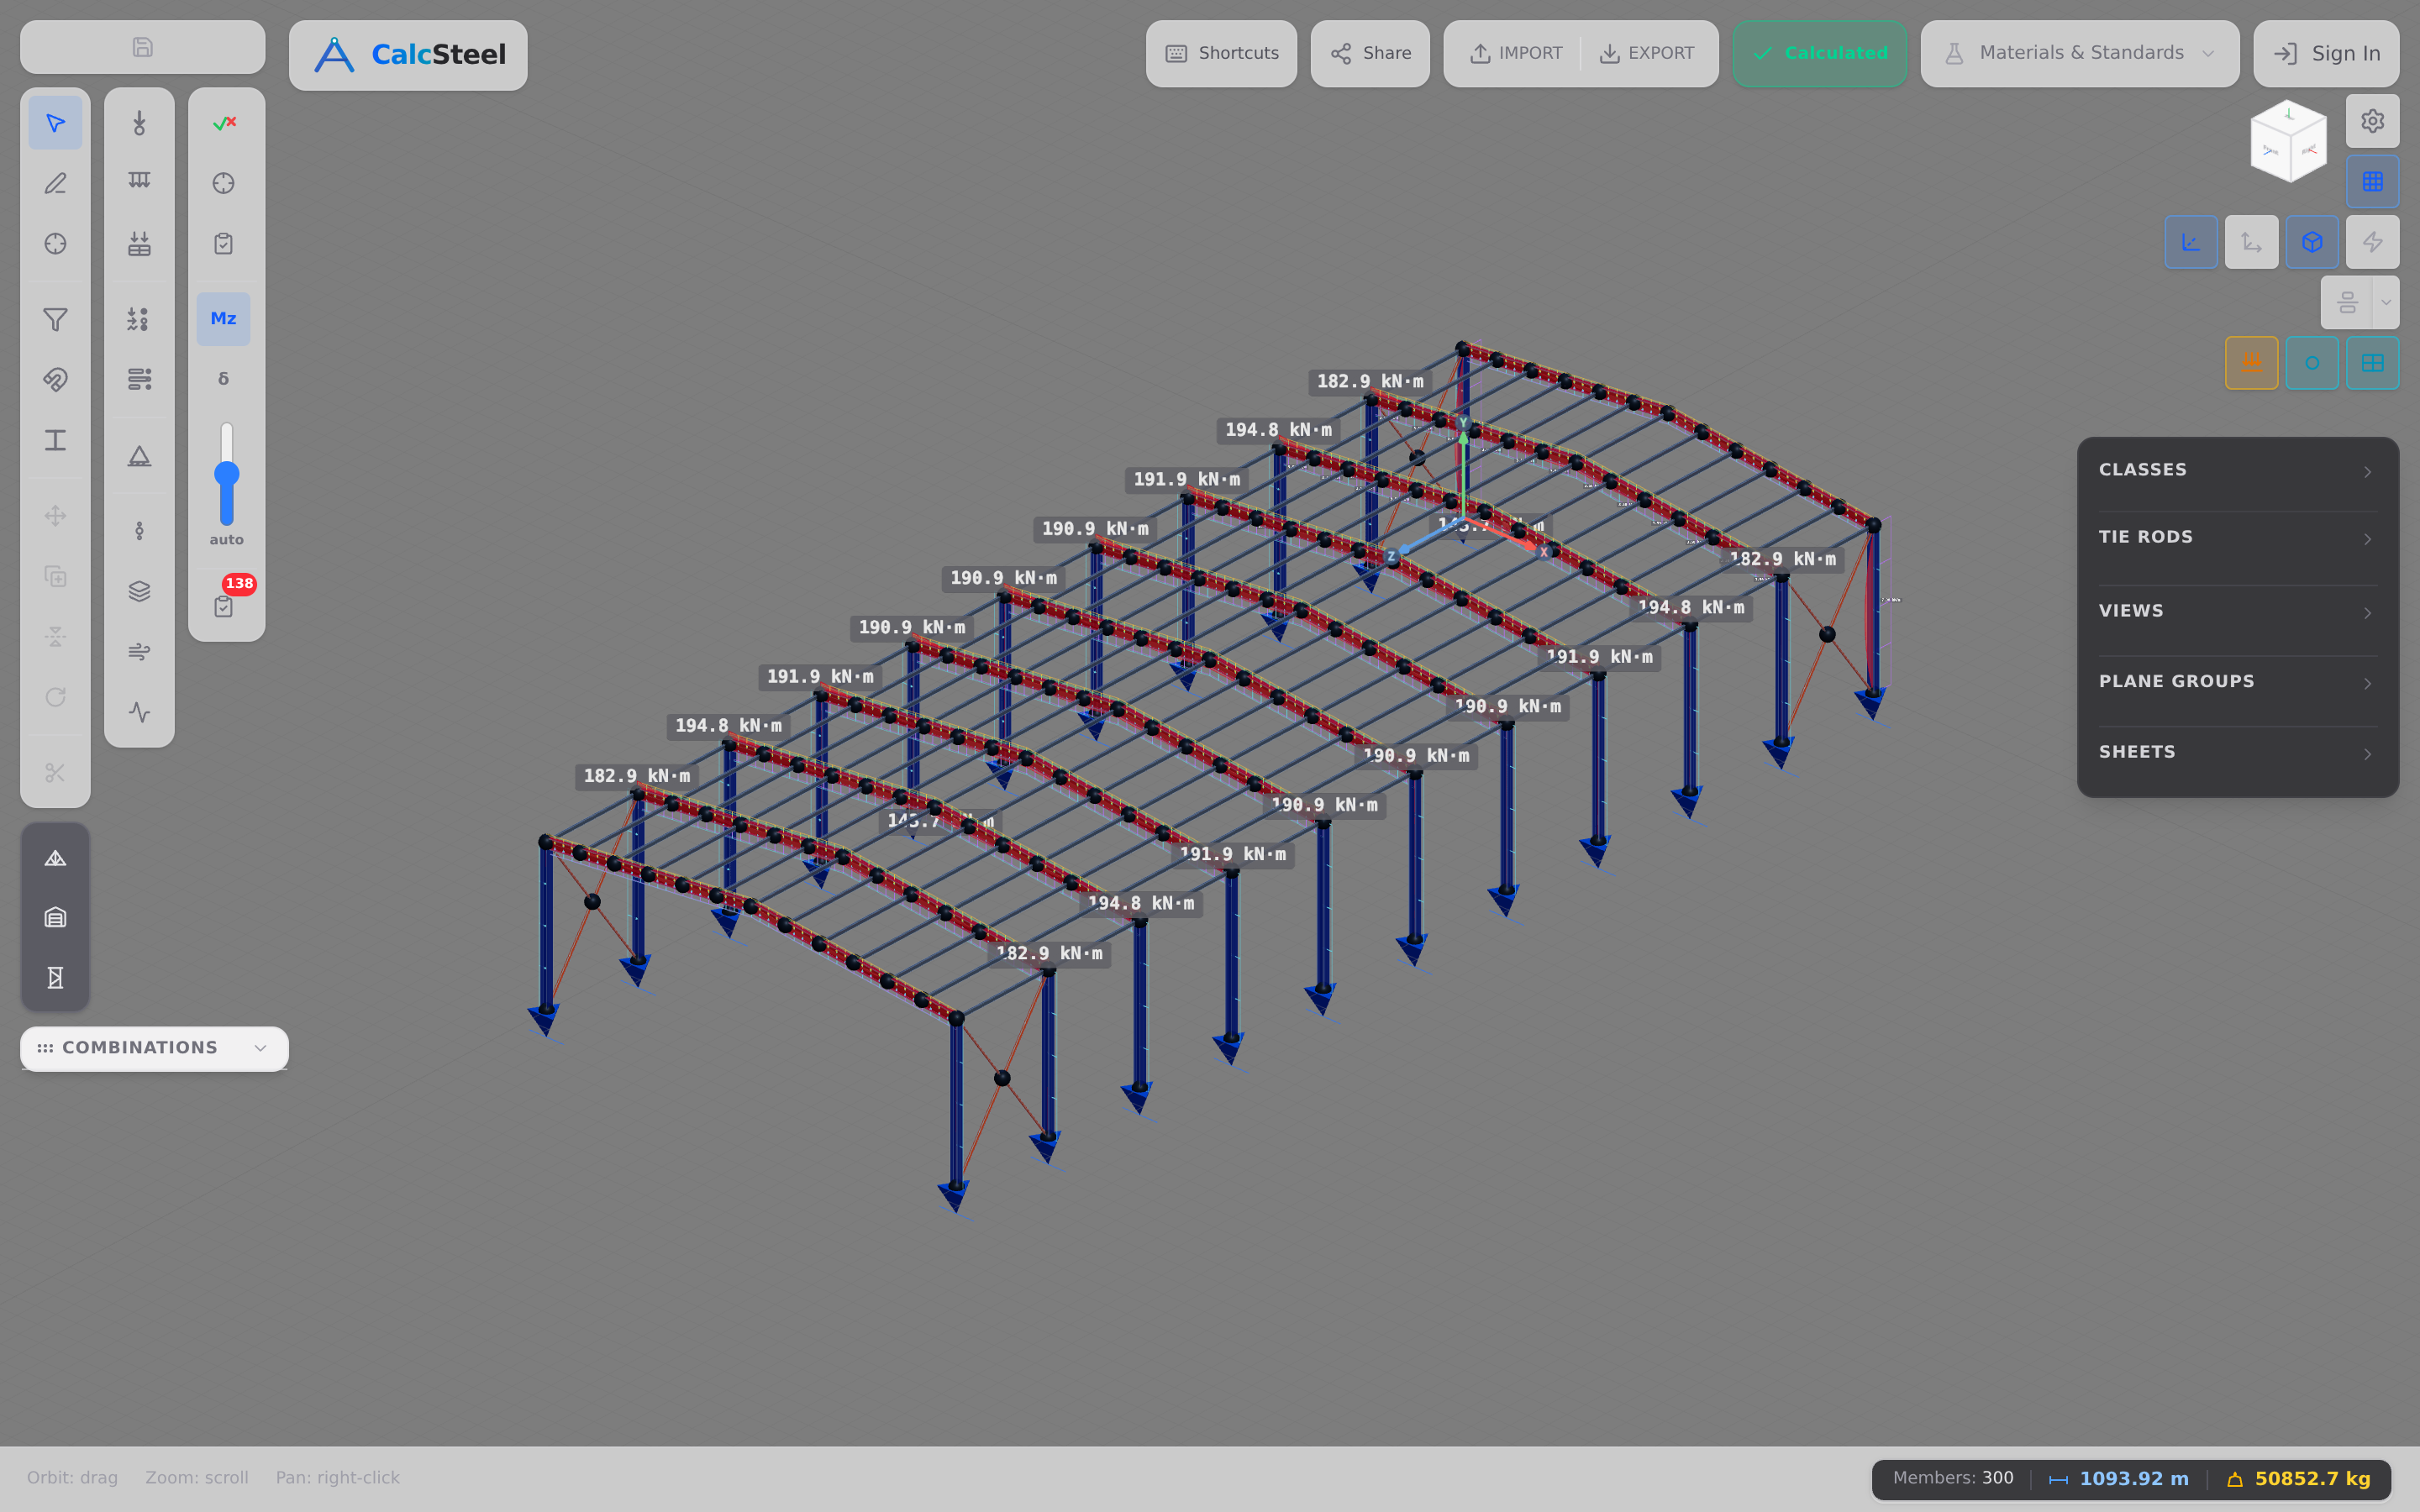Screen dimensions: 2420x1512
Task: Click the pyramid truss generator icon
Action: pyautogui.click(x=55, y=858)
